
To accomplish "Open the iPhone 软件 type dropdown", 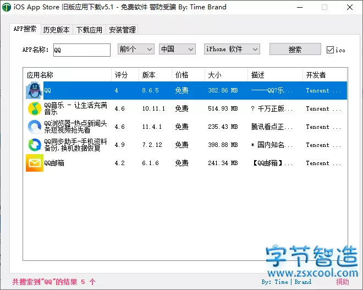I will coord(232,49).
